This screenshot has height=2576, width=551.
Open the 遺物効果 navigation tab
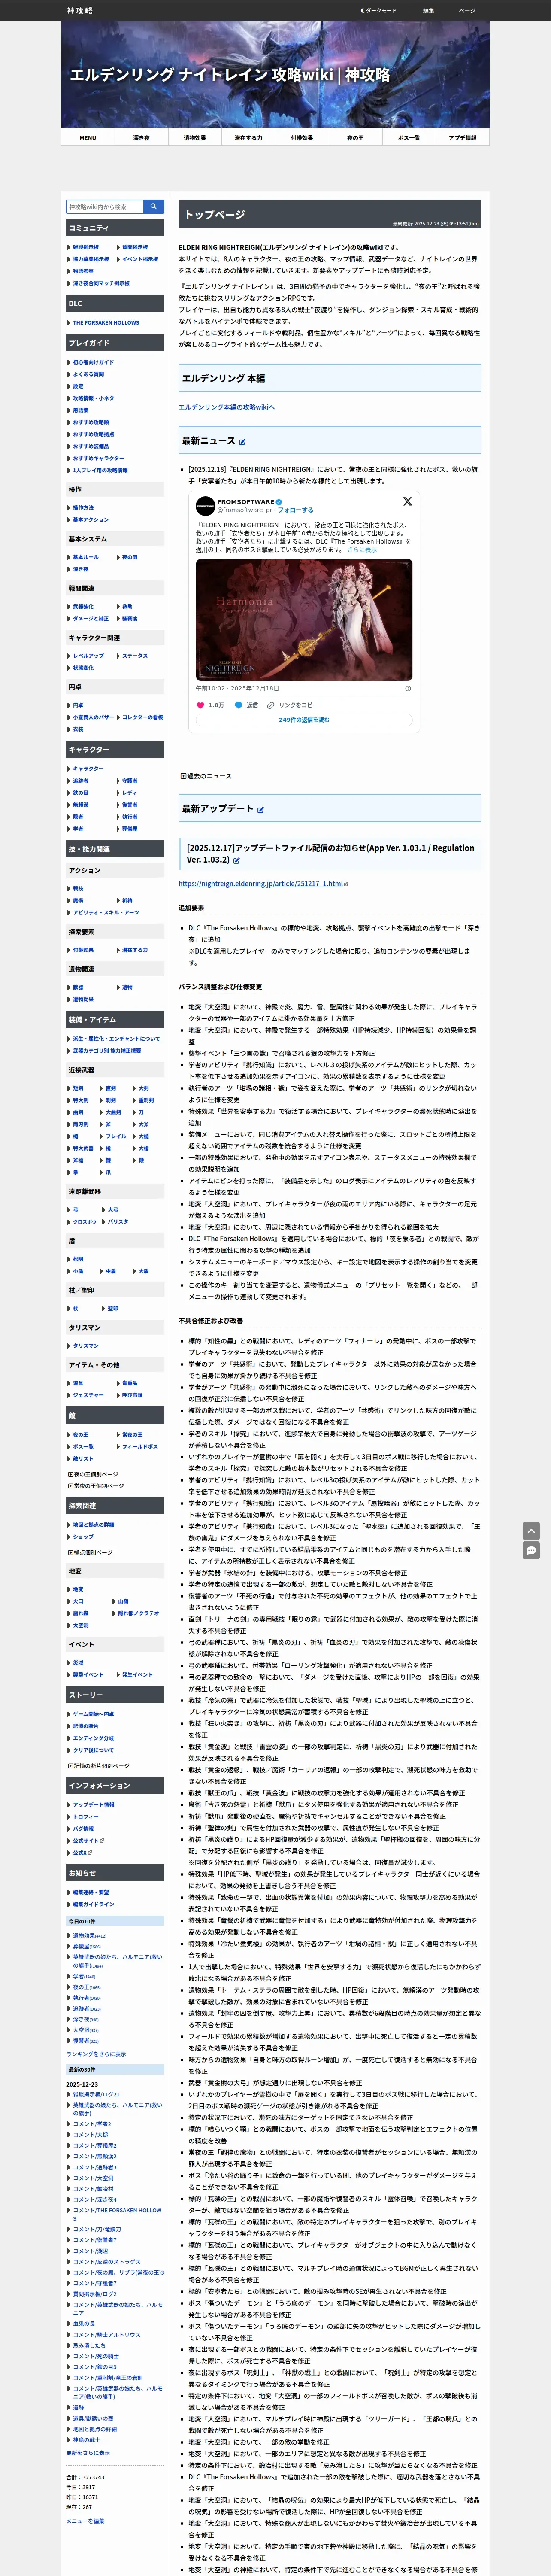195,138
